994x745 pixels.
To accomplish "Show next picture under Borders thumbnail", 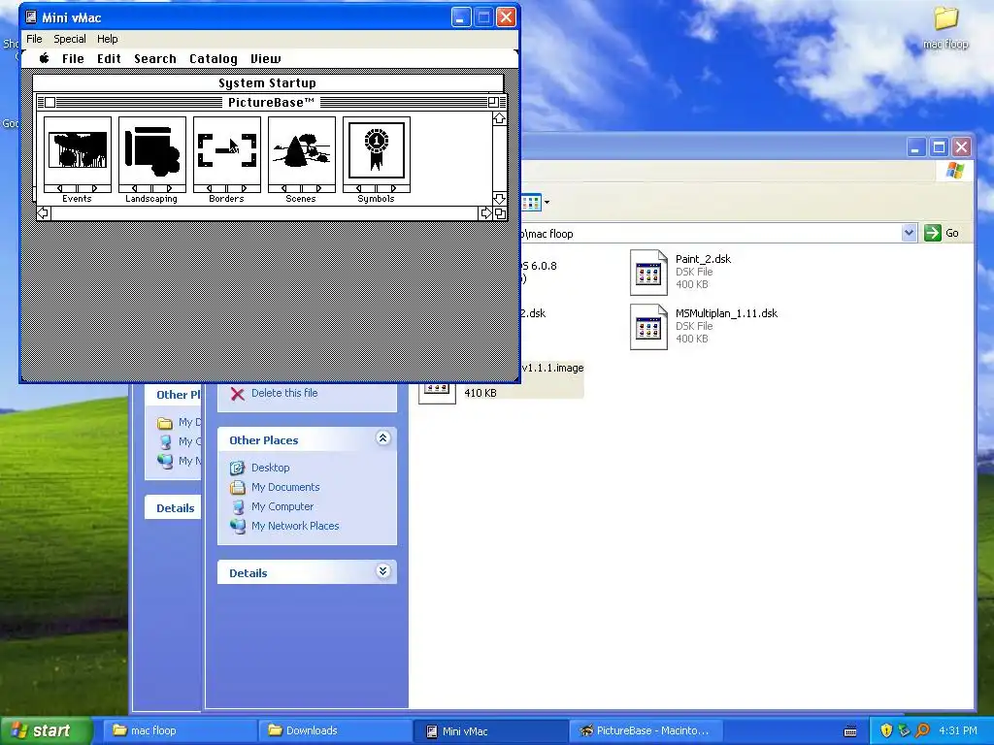I will pyautogui.click(x=245, y=189).
